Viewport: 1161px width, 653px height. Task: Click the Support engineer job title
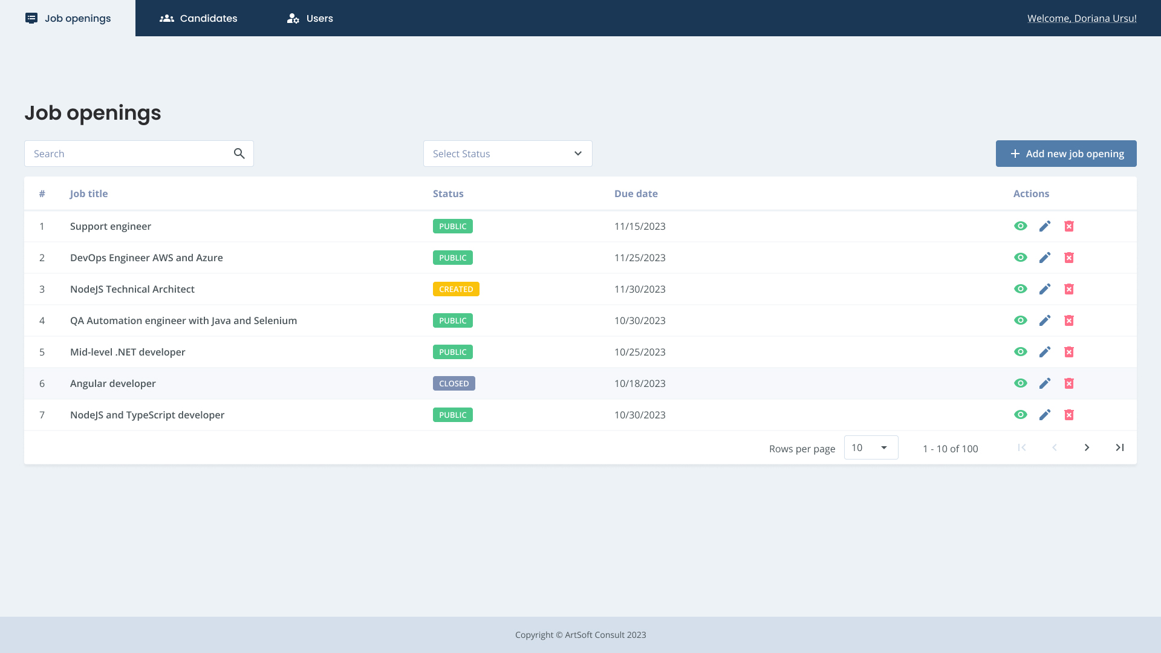(111, 226)
